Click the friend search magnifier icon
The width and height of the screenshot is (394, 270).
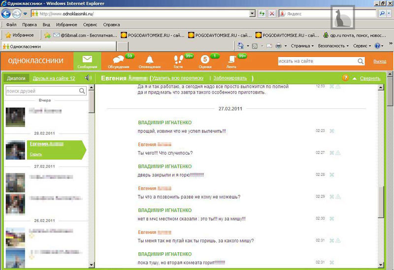[x=82, y=91]
